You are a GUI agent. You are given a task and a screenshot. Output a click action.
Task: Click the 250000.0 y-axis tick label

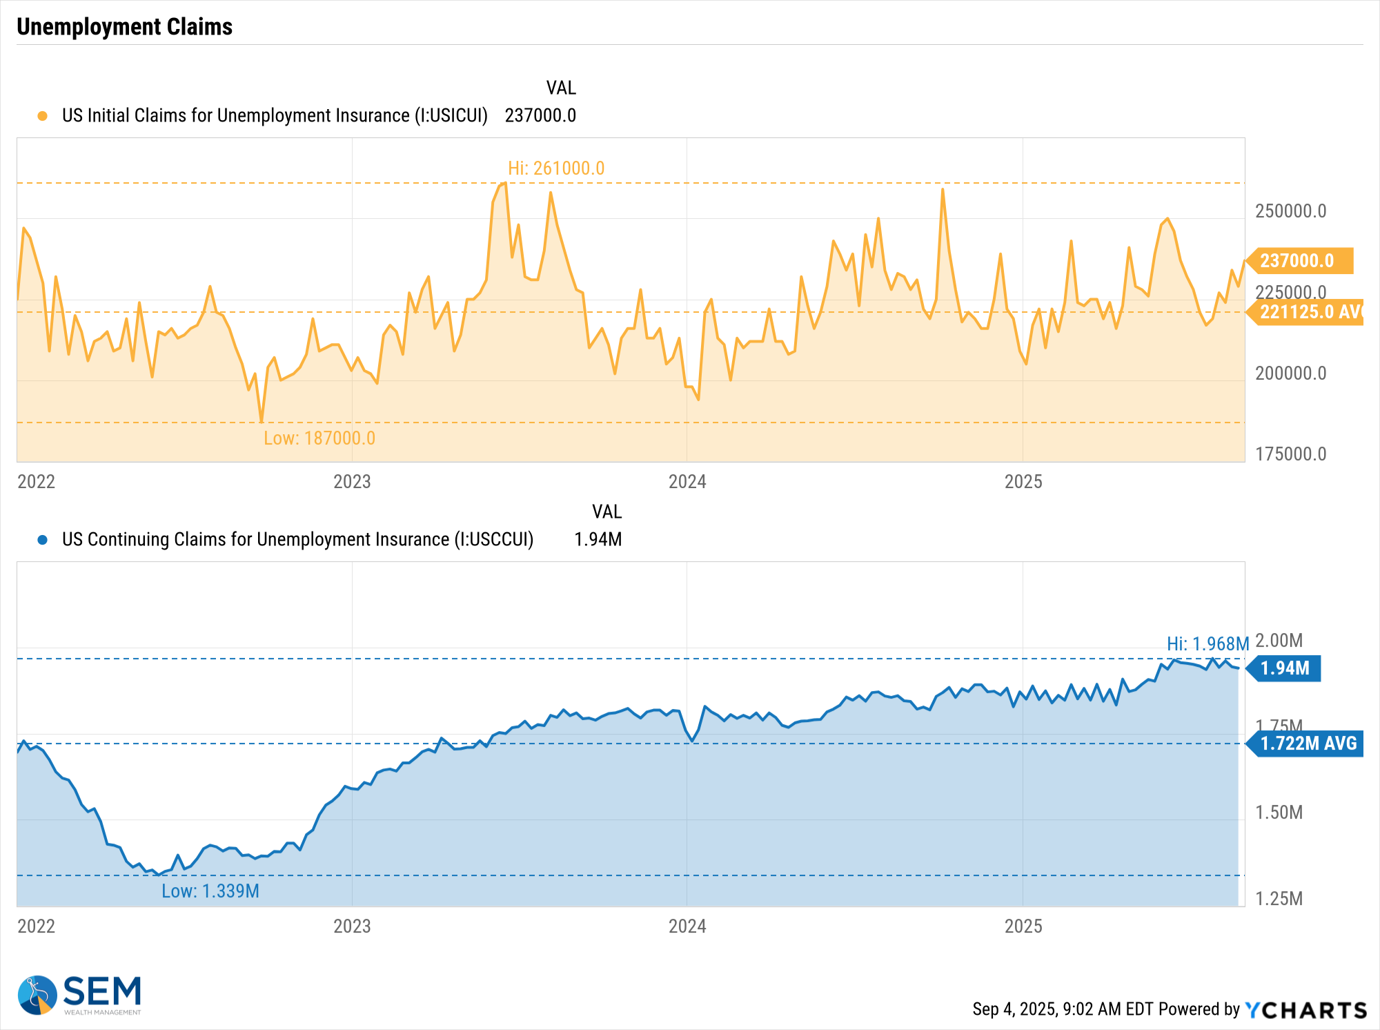click(1290, 211)
